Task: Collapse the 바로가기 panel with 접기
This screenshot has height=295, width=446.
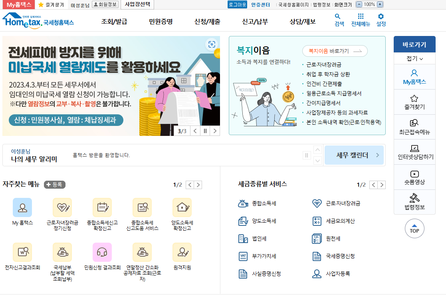Action: 414,58
